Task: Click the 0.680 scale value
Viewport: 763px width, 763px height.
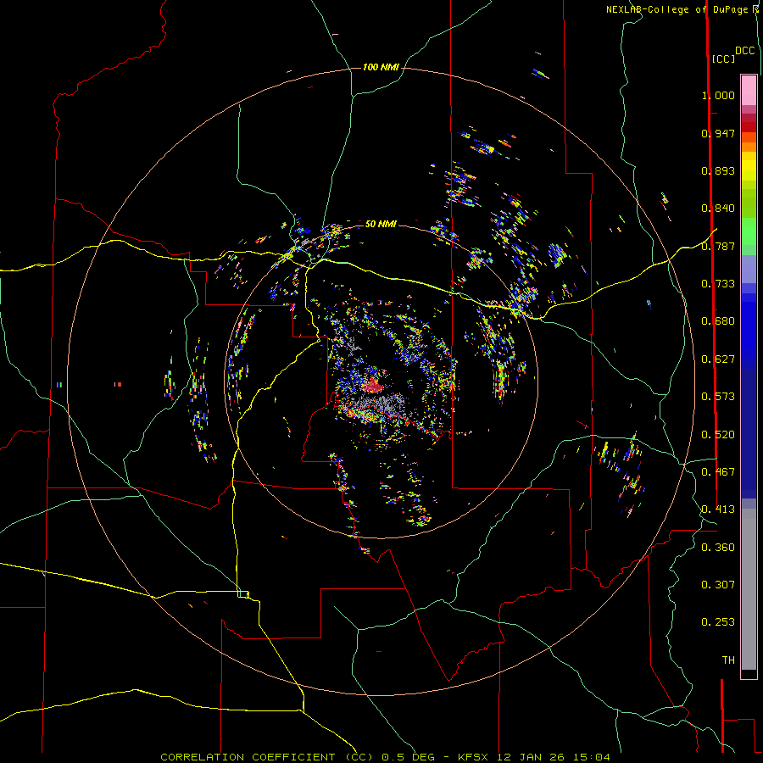Action: 718,321
